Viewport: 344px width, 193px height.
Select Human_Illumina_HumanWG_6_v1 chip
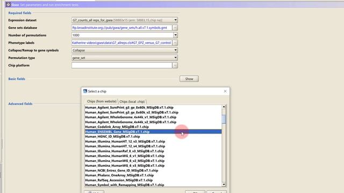[x=153, y=156]
